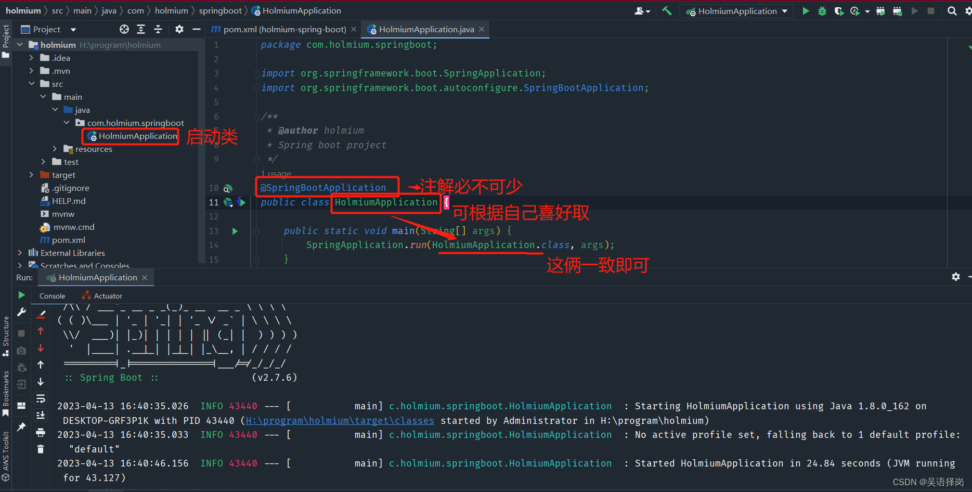This screenshot has width=972, height=492.
Task: Close the pom.xml editor tab
Action: pyautogui.click(x=354, y=29)
